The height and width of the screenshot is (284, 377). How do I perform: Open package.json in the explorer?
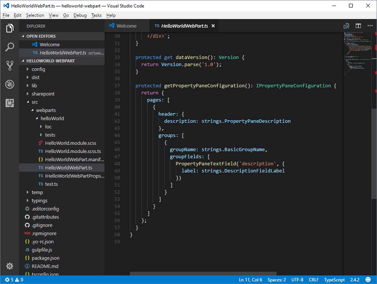point(45,258)
